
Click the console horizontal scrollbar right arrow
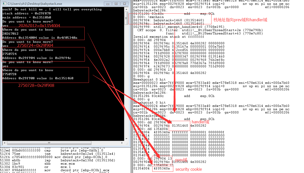(122, 143)
